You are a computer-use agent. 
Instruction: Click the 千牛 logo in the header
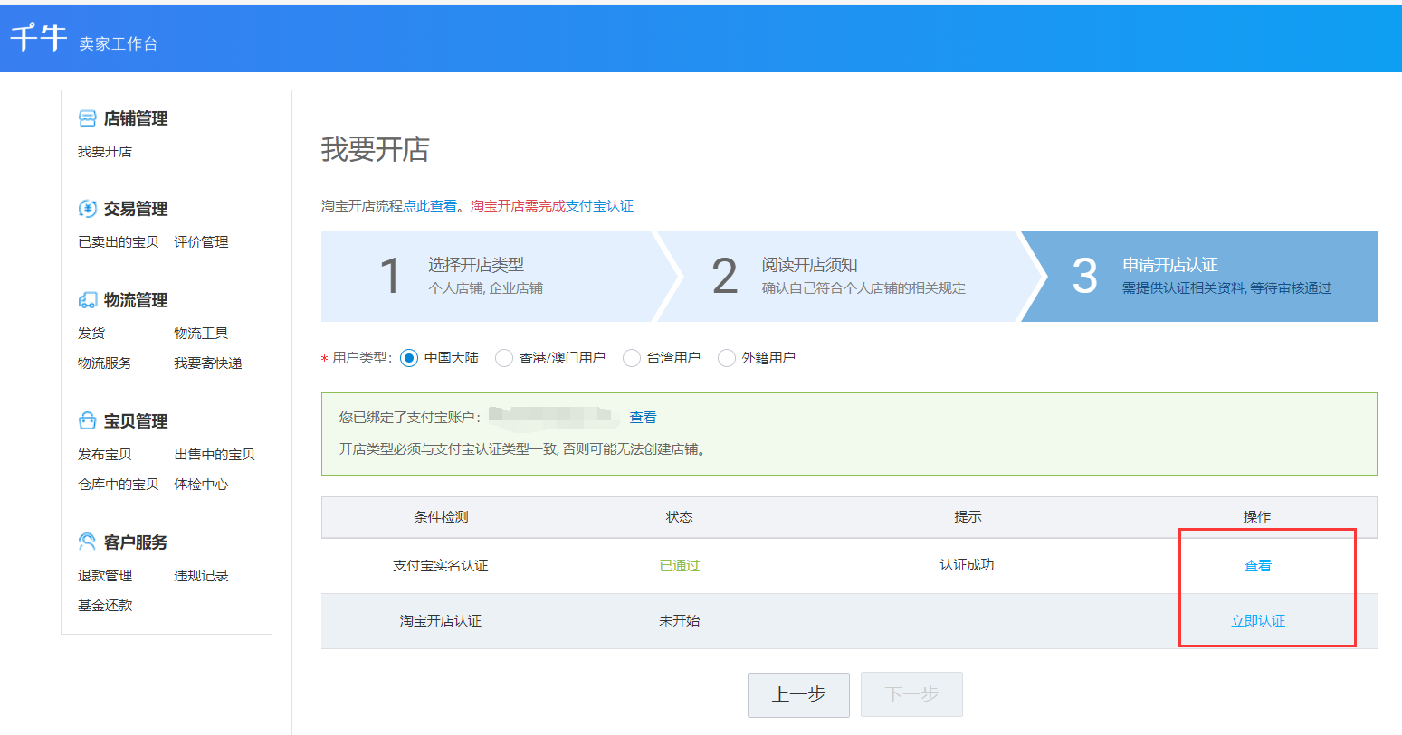click(x=38, y=34)
